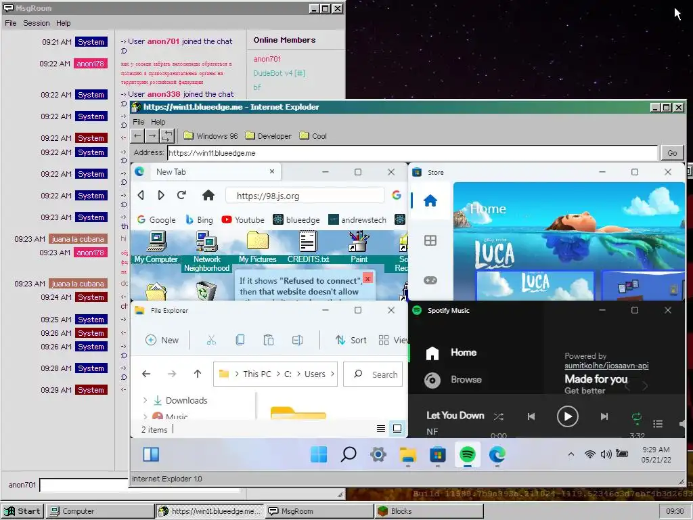Switch to large icons view in File Explorer
Screen dimensions: 693x520
(397, 429)
